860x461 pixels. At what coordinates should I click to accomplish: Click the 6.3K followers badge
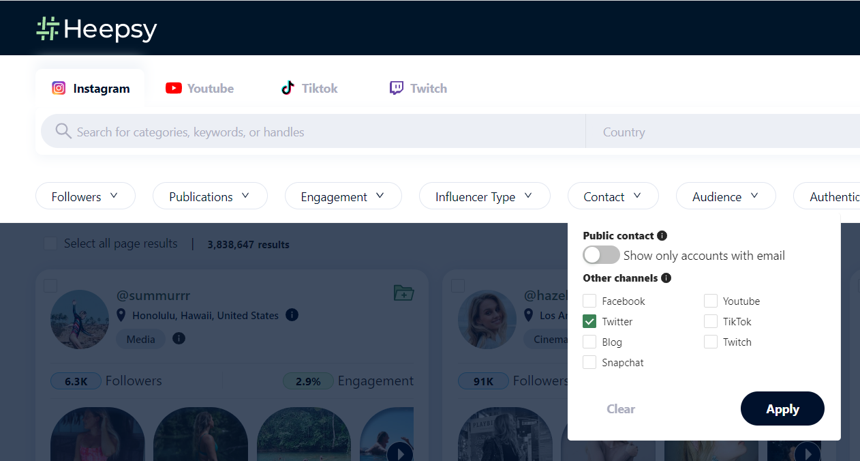point(76,381)
